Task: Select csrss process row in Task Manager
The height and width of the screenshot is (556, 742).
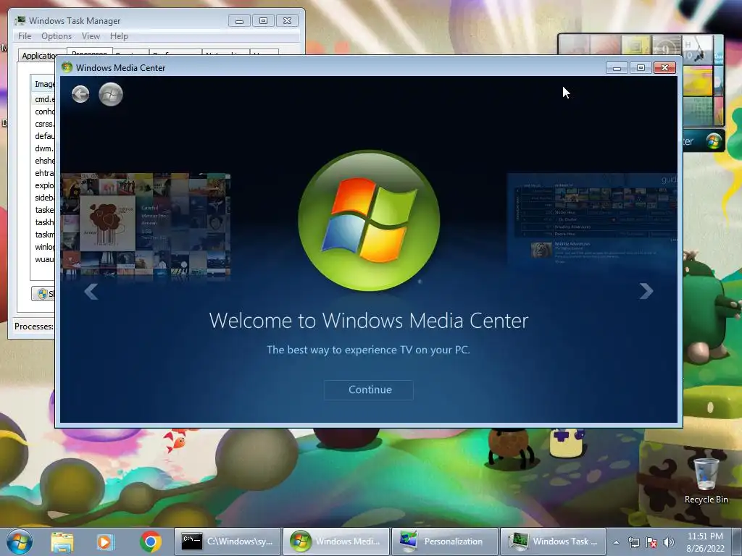Action: point(44,124)
